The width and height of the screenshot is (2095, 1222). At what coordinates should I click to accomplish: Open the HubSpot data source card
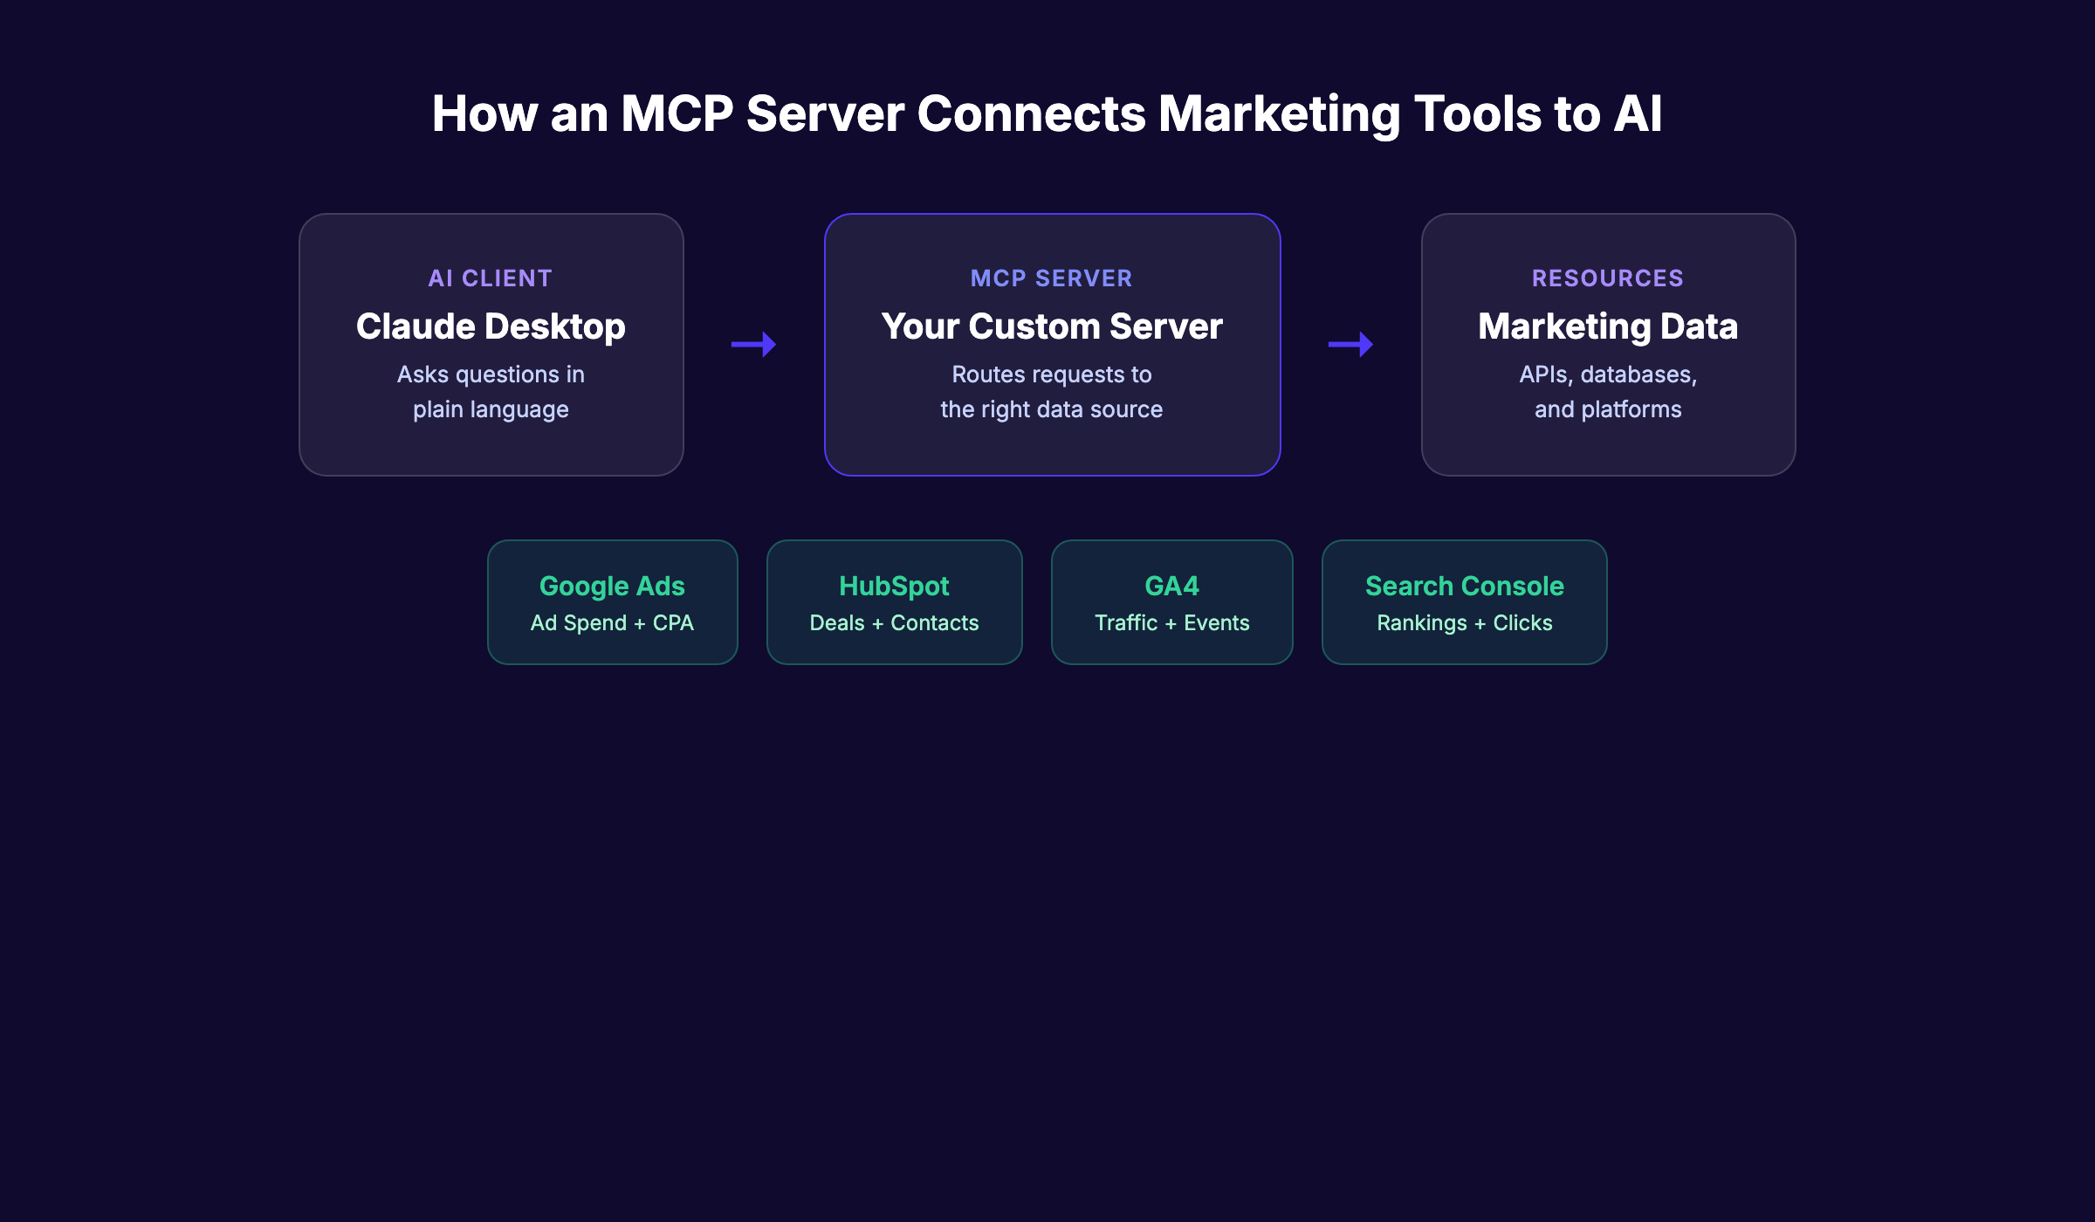point(893,601)
